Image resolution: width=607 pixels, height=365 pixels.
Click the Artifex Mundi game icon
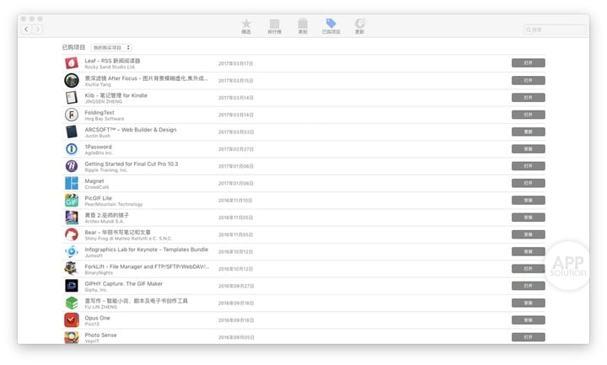pyautogui.click(x=72, y=217)
